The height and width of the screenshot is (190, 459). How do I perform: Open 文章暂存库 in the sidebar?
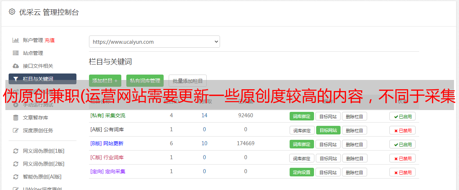point(36,118)
